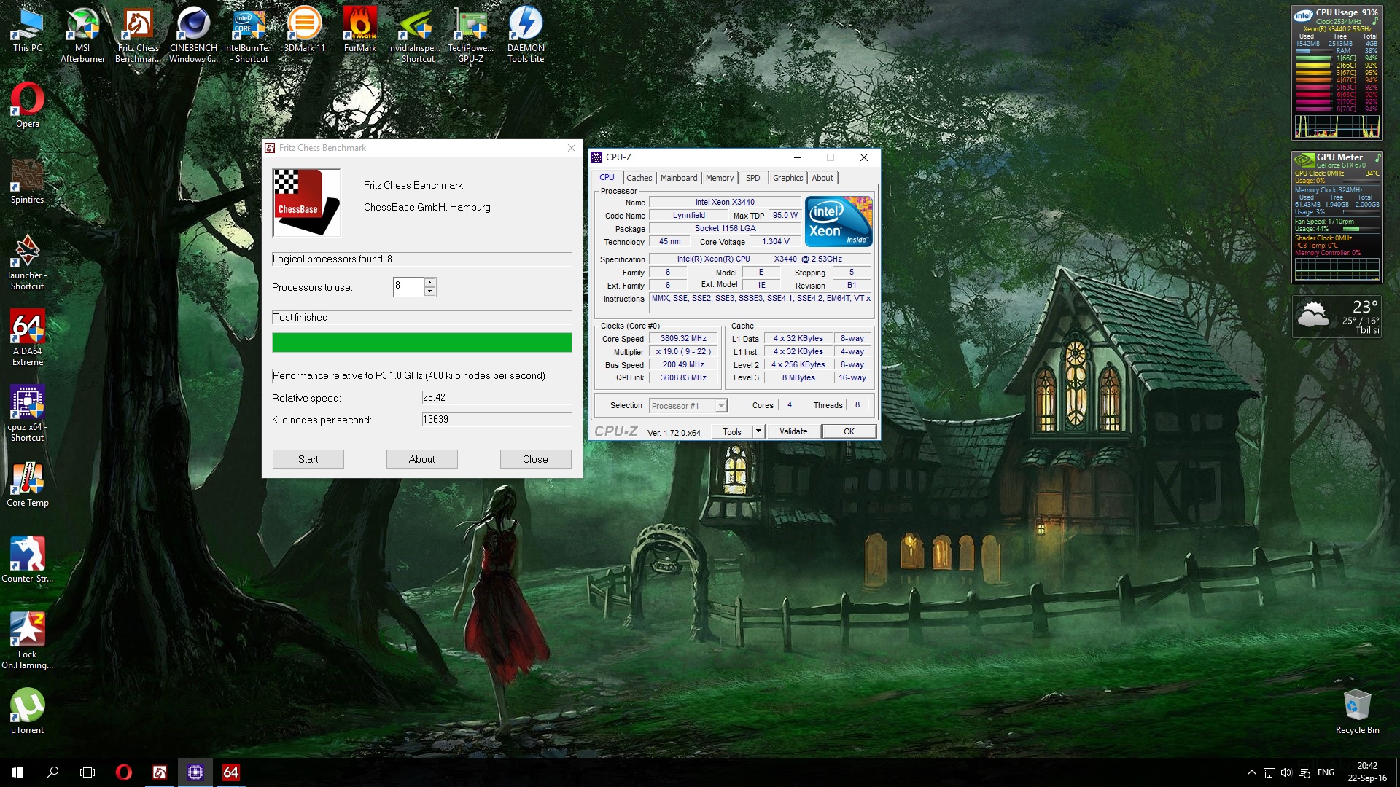Validate the CPU-Z results
This screenshot has height=787, width=1400.
[793, 431]
